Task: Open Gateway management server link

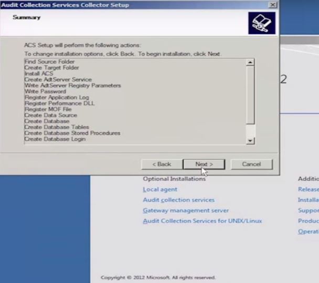Action: [186, 211]
